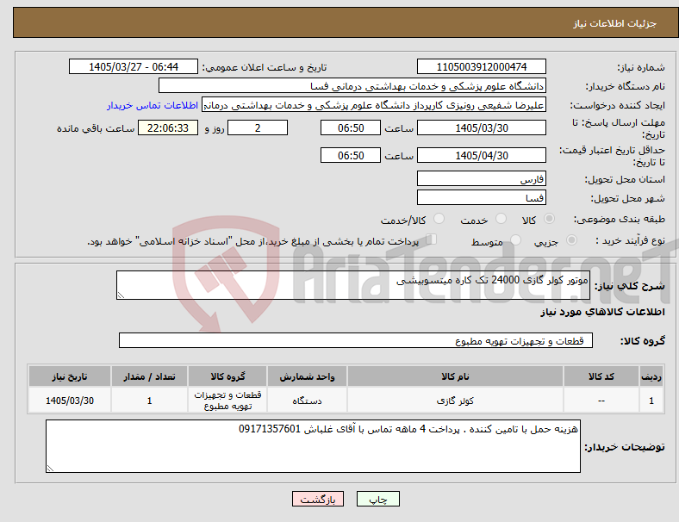Screen dimensions: 679x522
Task: Select the متوسط purchase type radio
Action: (x=516, y=239)
